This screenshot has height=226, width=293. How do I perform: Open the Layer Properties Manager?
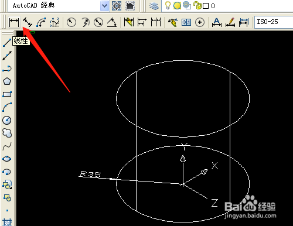pos(154,6)
